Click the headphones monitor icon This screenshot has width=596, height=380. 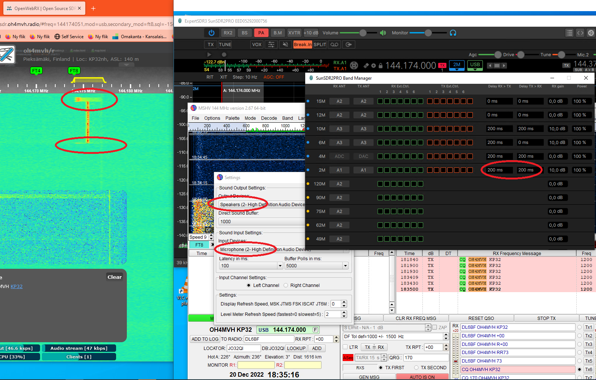[x=453, y=33]
